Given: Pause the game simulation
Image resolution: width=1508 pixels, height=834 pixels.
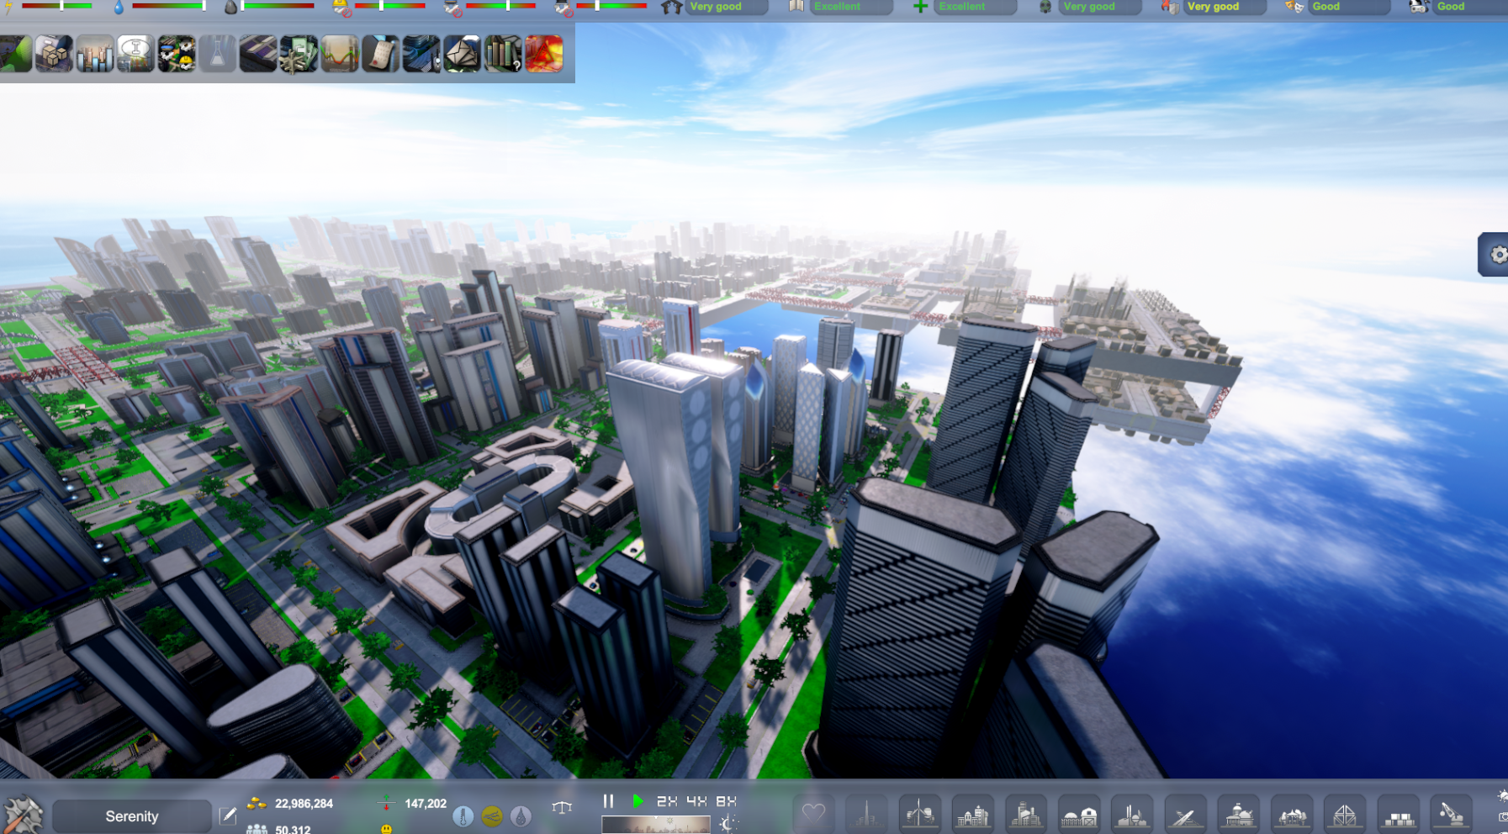Looking at the screenshot, I should (608, 801).
